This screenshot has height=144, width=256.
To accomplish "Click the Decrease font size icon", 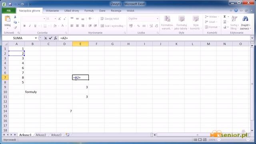I will 65,19.
